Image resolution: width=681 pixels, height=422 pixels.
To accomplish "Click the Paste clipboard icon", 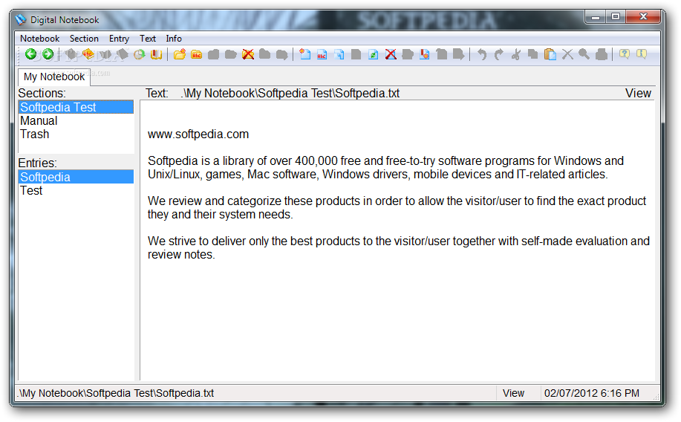I will pyautogui.click(x=550, y=54).
